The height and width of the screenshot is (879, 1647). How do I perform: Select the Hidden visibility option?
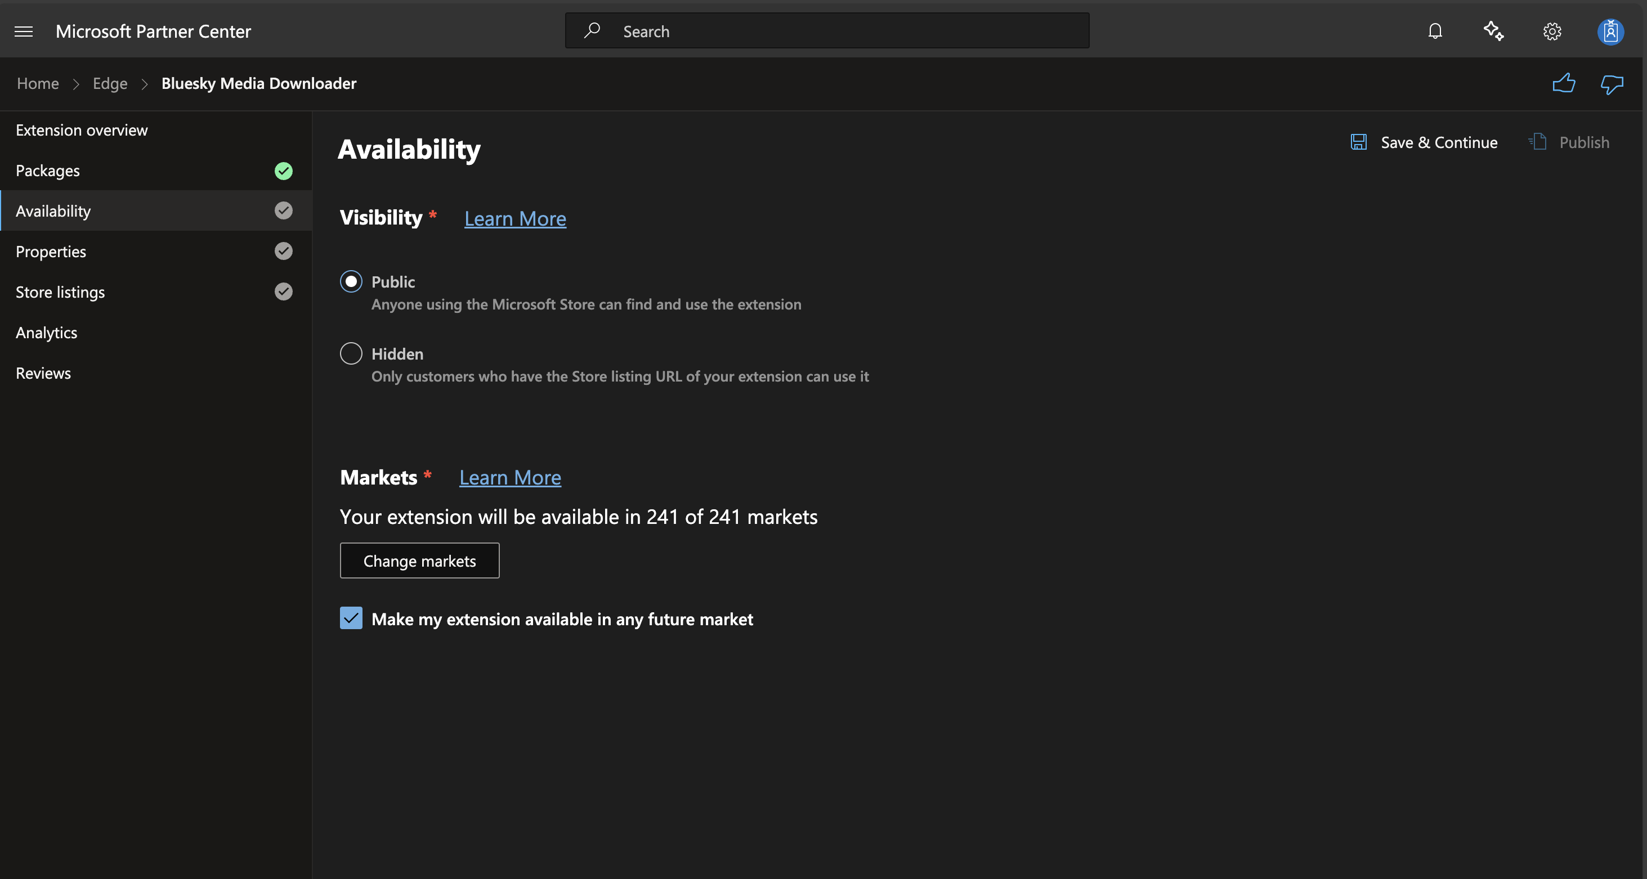[x=351, y=353]
